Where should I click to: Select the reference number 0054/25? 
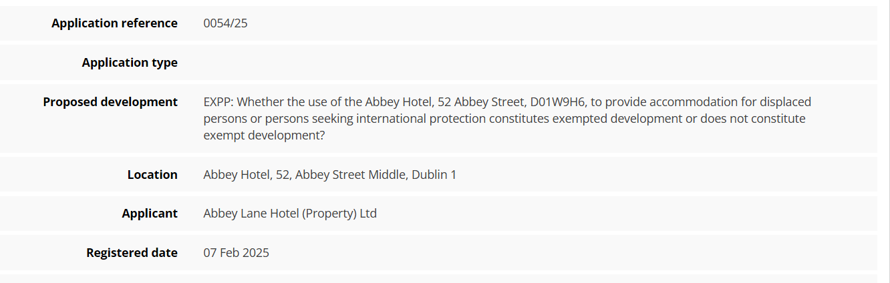(225, 23)
